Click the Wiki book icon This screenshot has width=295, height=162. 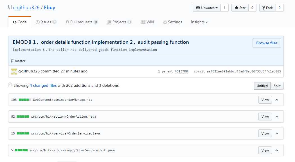(143, 22)
